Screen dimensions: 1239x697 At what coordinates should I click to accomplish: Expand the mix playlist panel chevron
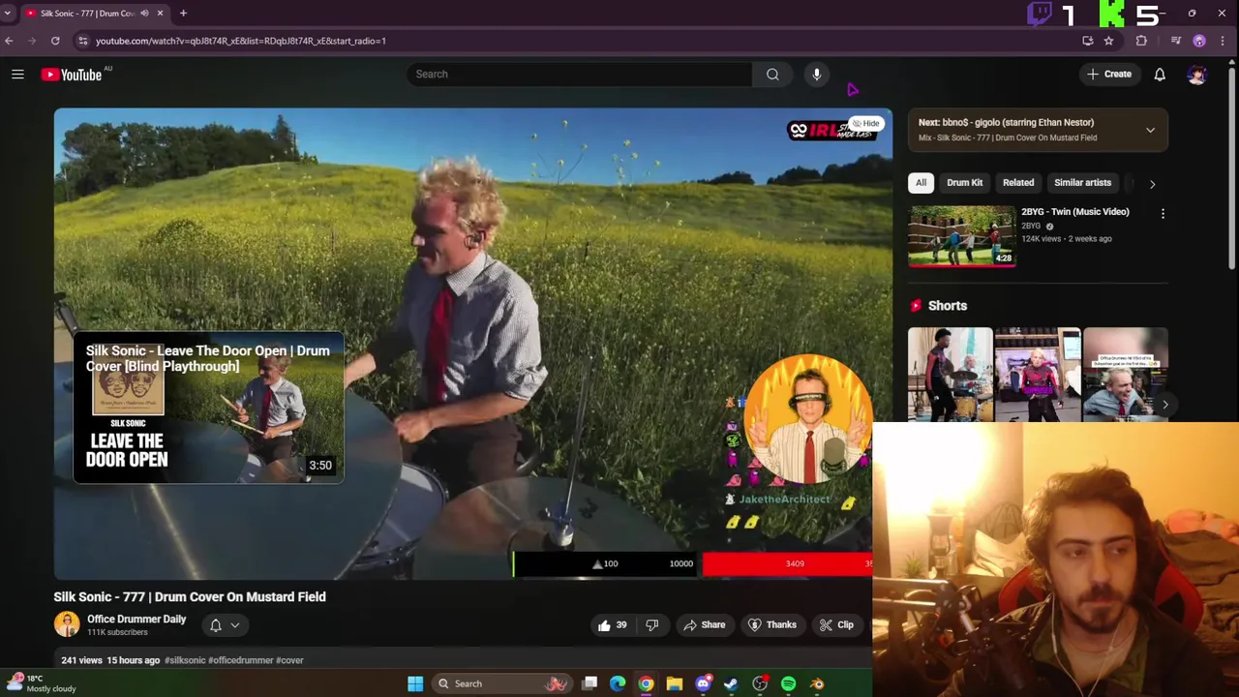click(1150, 130)
